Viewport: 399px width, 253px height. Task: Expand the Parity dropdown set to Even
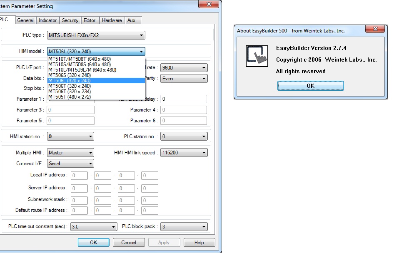(x=204, y=79)
